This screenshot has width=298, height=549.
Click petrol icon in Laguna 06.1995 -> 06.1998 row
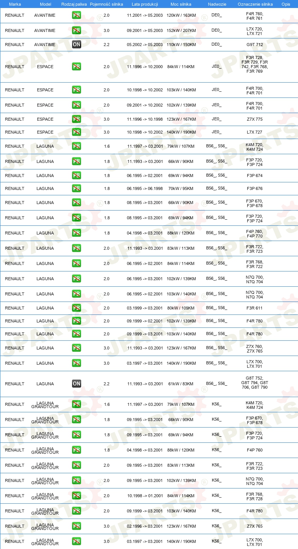coord(77,188)
